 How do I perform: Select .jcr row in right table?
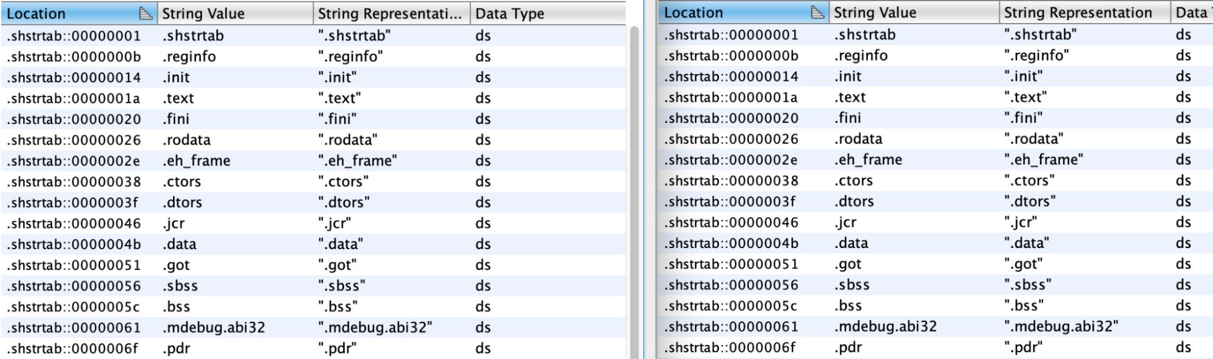pos(731,223)
